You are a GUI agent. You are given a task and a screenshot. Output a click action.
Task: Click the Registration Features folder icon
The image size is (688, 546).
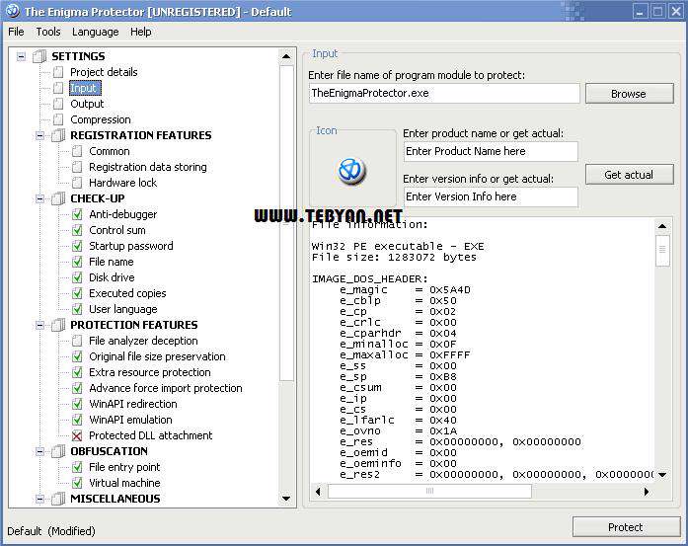tap(58, 135)
